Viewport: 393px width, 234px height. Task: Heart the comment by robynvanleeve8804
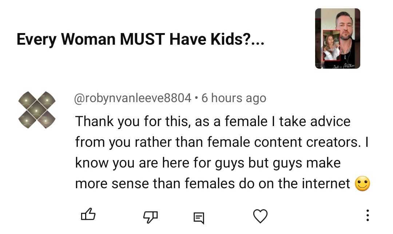tap(260, 216)
